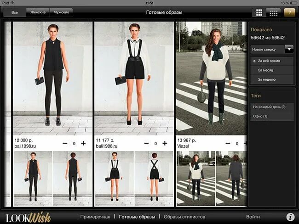View front thumbnail of the black top look
The image size is (299, 224).
33,179
